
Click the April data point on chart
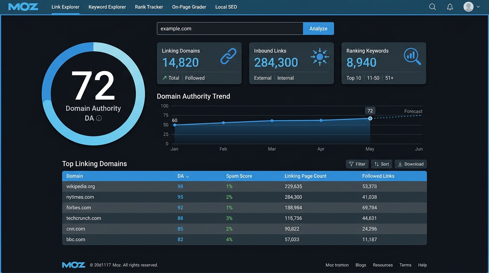pyautogui.click(x=321, y=120)
